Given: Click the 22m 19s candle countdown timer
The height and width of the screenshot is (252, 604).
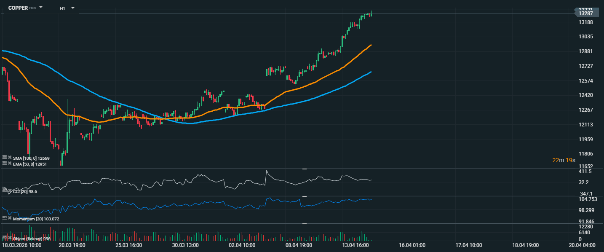Looking at the screenshot, I should tap(564, 160).
